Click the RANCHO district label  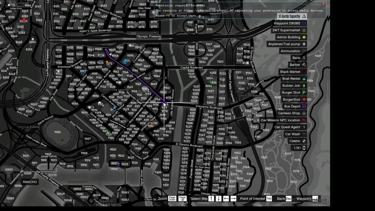(30, 182)
